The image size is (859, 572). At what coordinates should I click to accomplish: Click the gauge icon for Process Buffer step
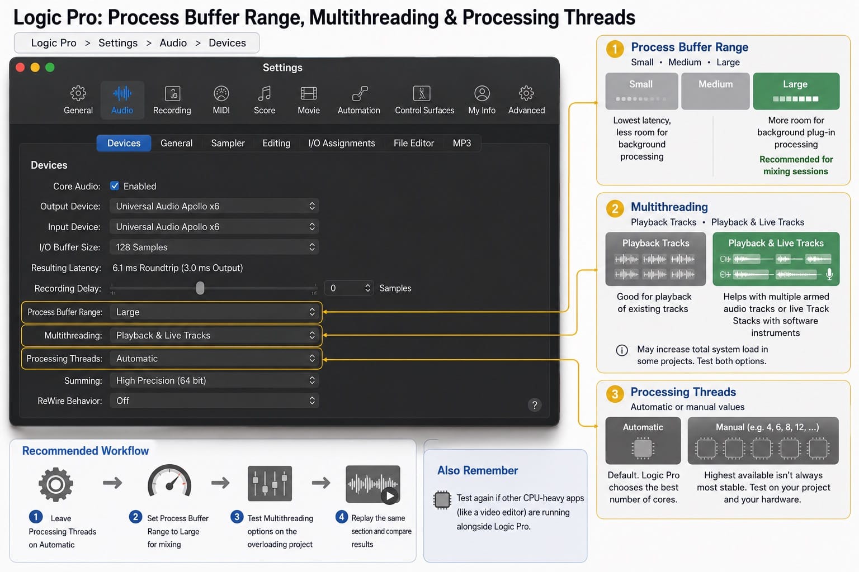[169, 481]
